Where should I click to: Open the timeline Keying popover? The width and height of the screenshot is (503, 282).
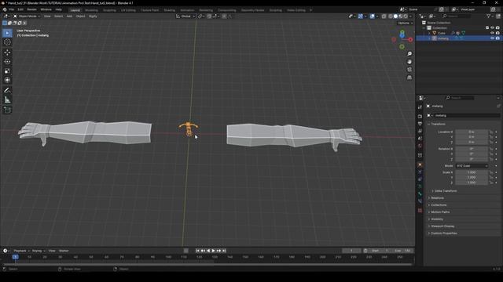tap(39, 251)
